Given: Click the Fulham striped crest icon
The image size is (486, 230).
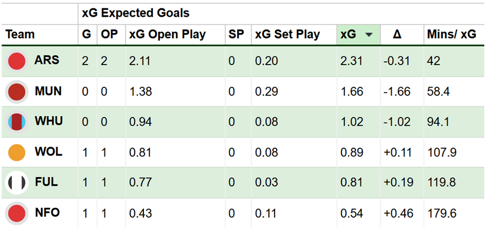Looking at the screenshot, I should [17, 182].
